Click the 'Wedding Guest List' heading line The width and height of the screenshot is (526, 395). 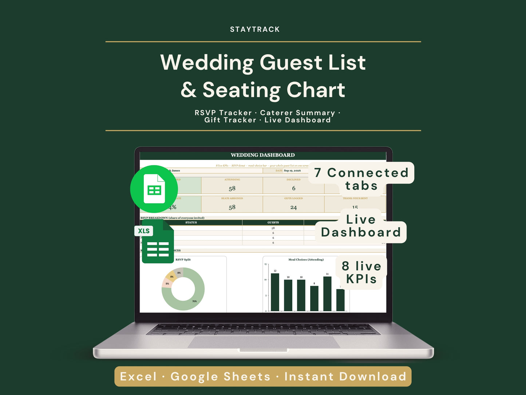pos(263,62)
